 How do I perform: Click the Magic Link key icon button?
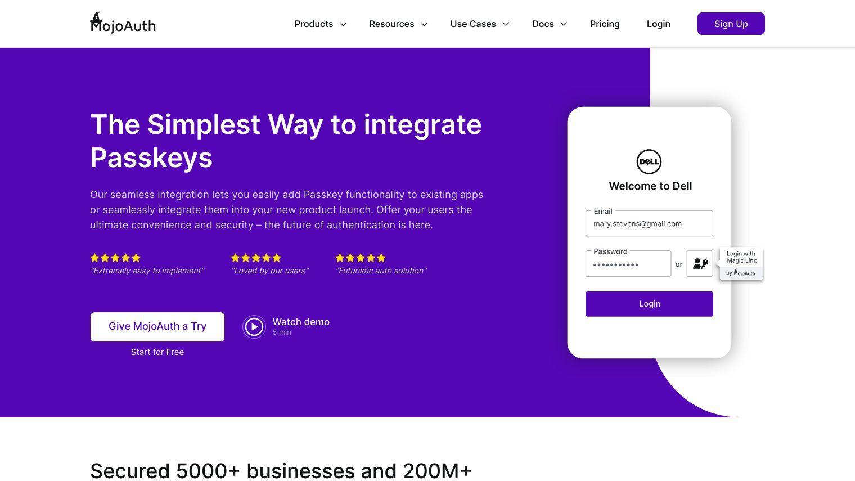[700, 263]
